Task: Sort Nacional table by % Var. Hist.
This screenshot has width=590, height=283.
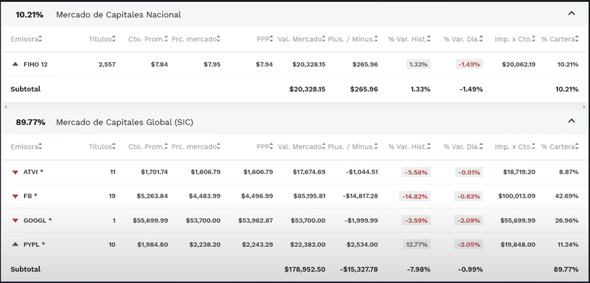Action: 409,39
